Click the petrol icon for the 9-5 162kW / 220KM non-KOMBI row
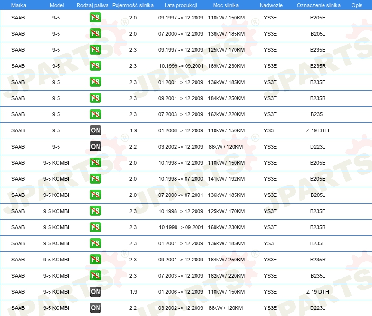 (x=95, y=114)
